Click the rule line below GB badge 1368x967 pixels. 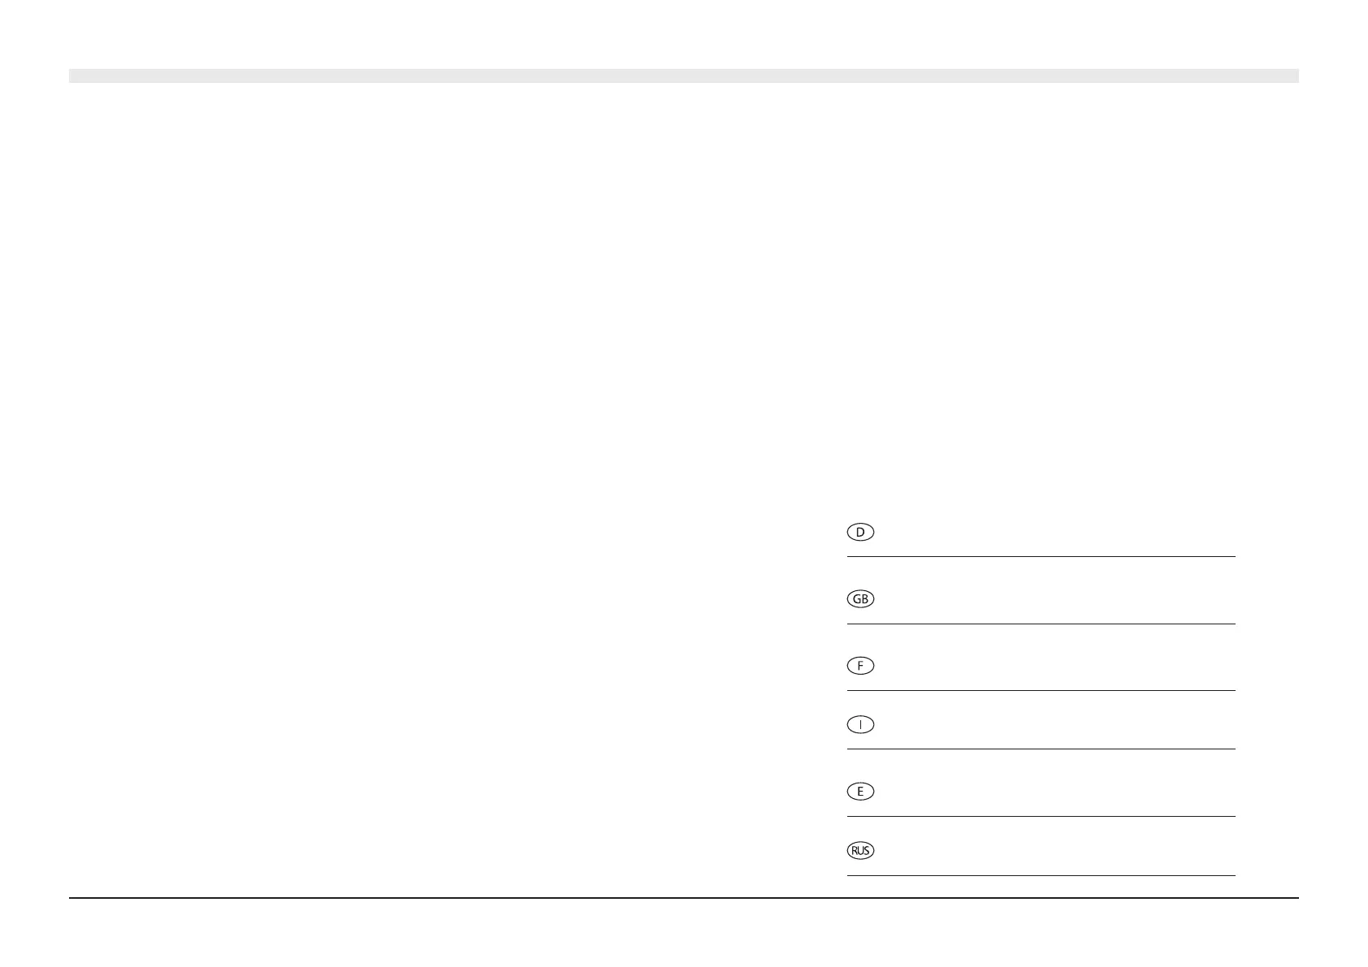[x=1041, y=624]
